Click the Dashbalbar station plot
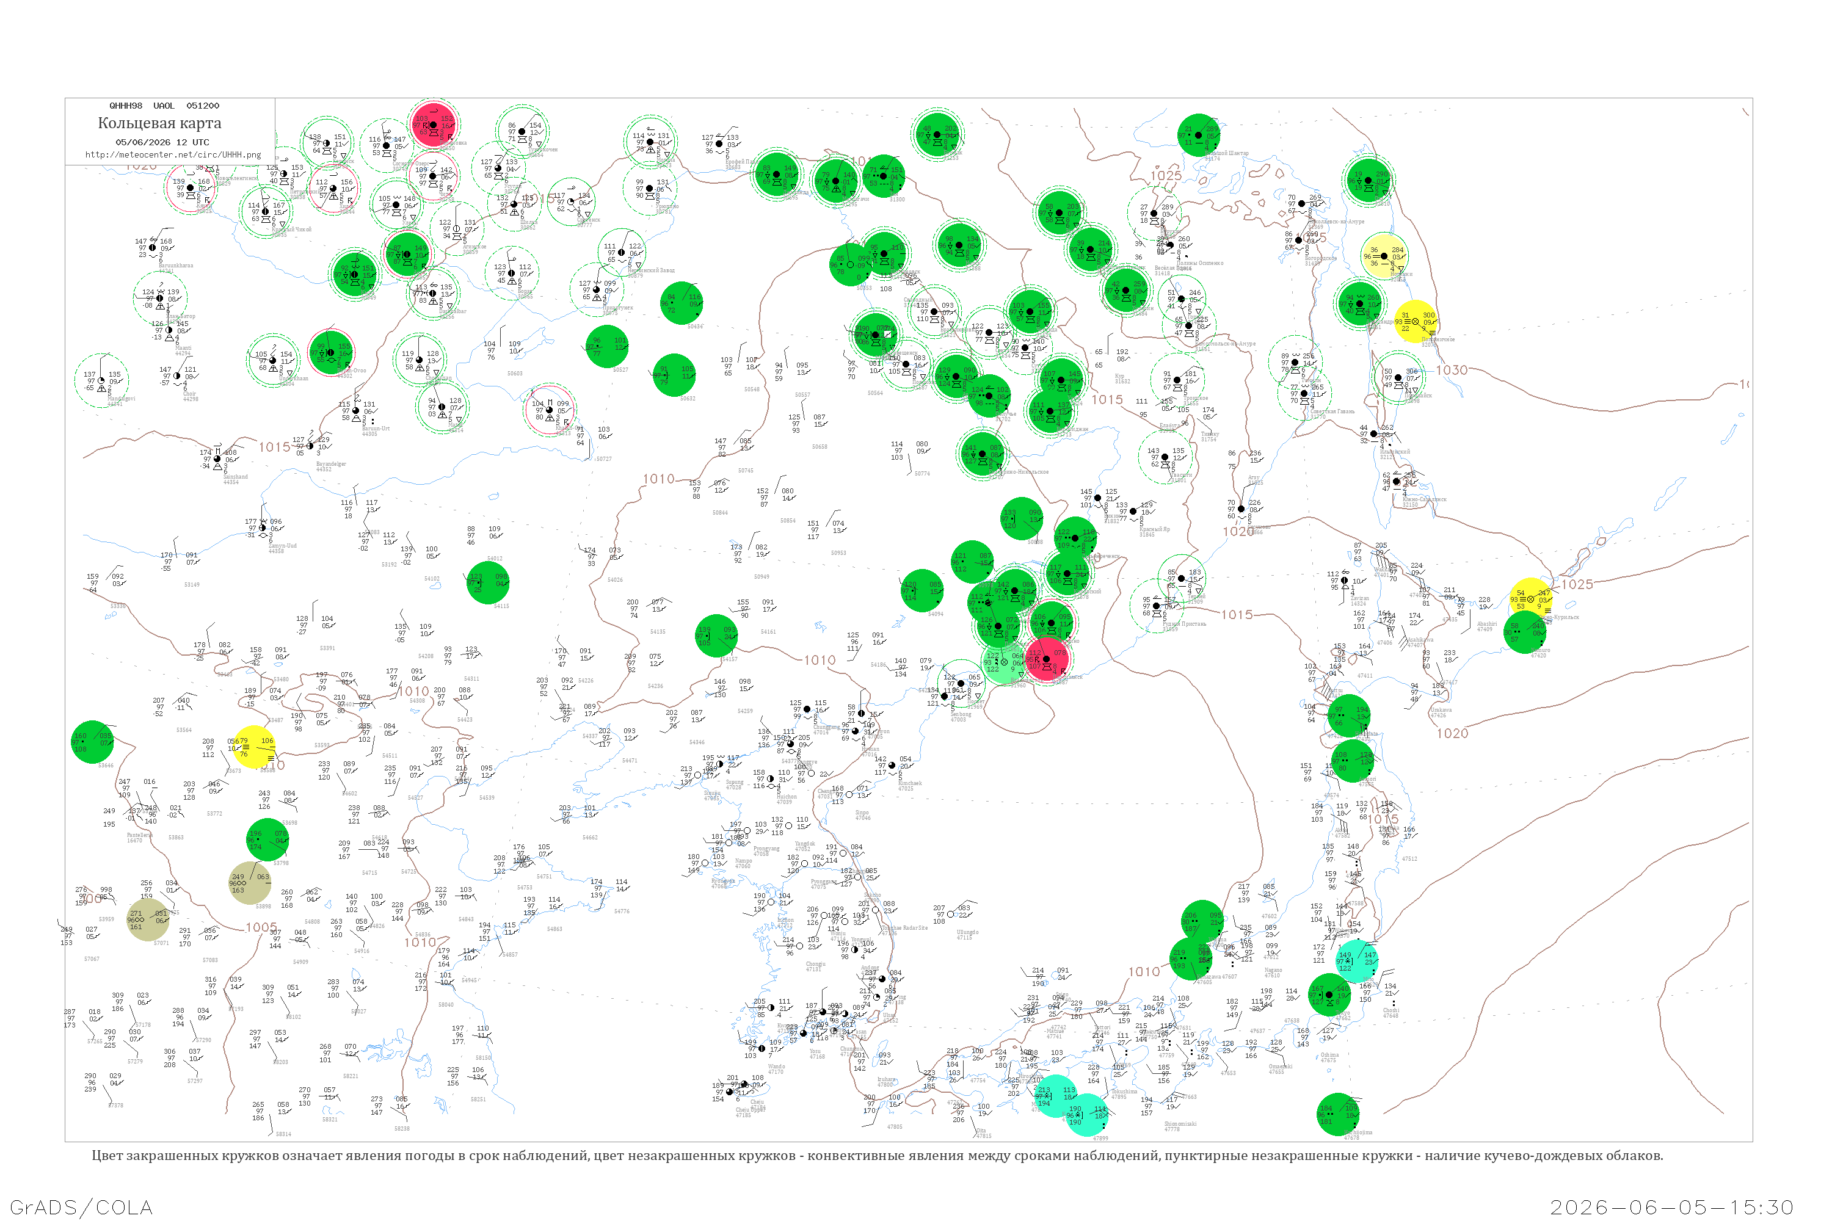The image size is (1832, 1221). pos(433,294)
